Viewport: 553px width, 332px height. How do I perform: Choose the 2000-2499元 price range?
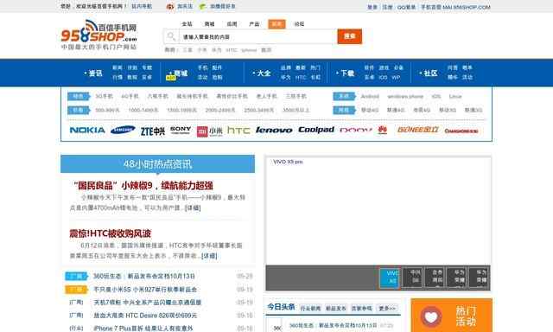[x=220, y=110]
